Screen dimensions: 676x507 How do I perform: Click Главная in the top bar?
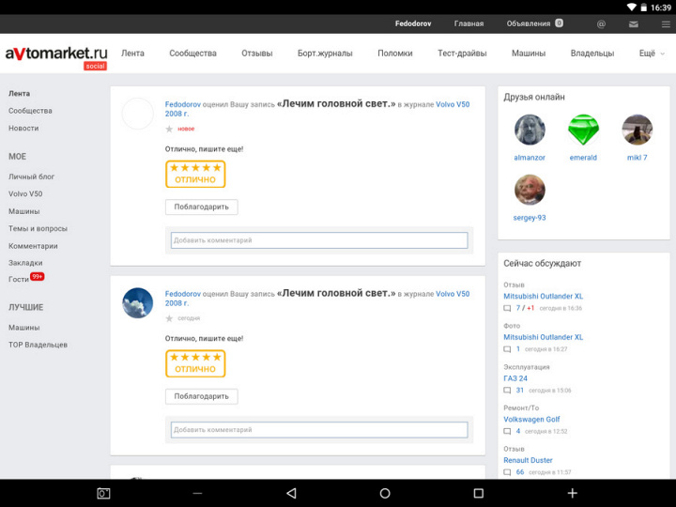point(469,23)
